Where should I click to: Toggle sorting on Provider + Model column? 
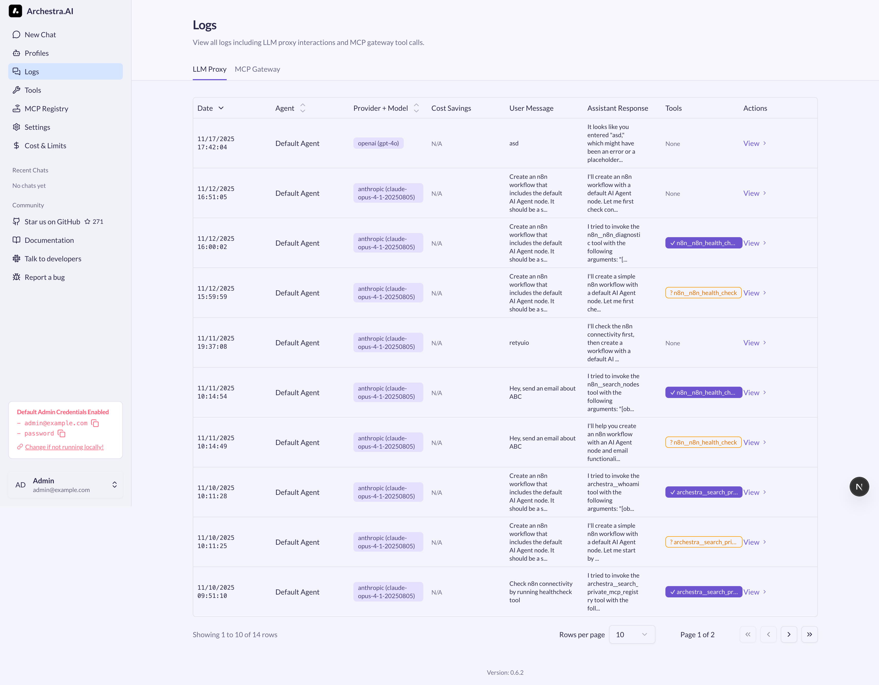417,108
